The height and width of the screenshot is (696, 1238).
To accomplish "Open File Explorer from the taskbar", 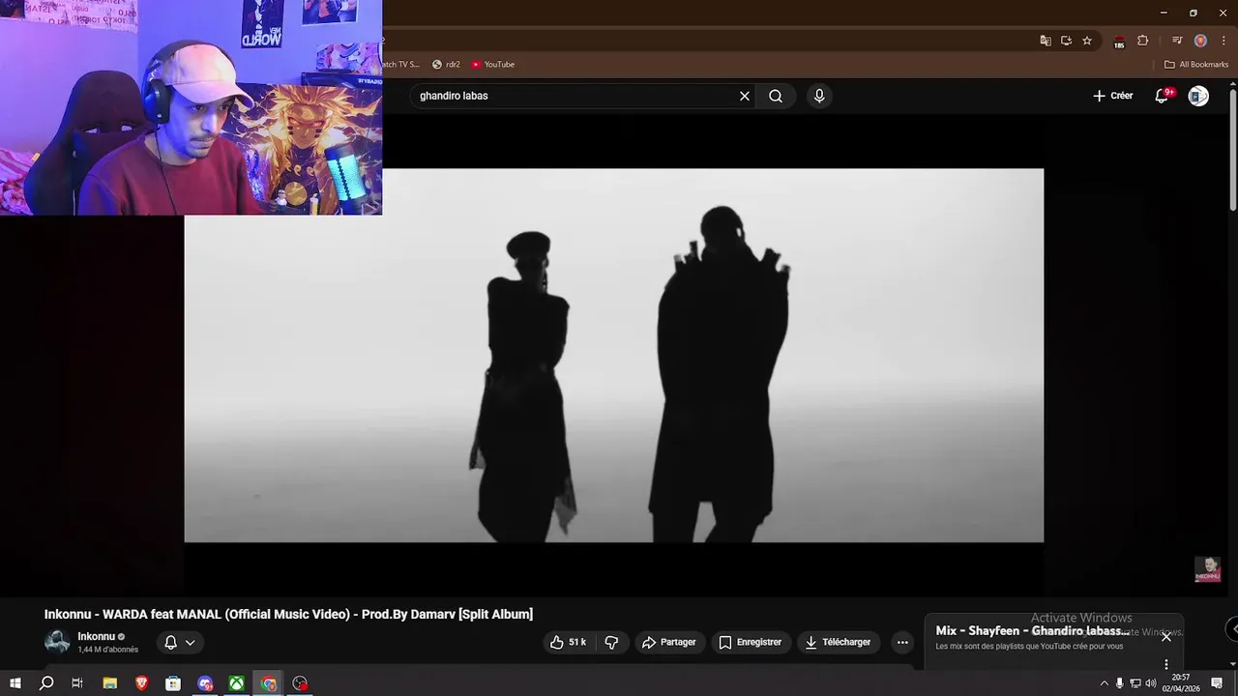I will tap(110, 683).
